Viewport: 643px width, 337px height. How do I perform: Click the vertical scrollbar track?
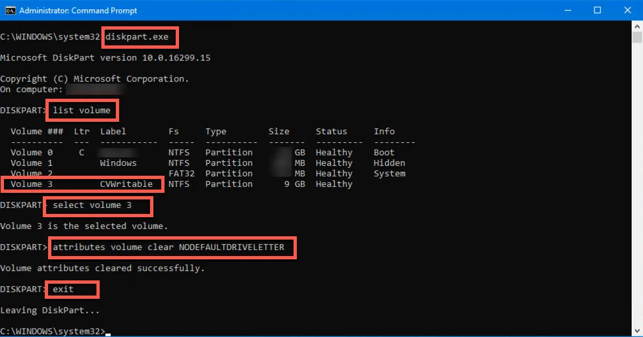pyautogui.click(x=637, y=197)
